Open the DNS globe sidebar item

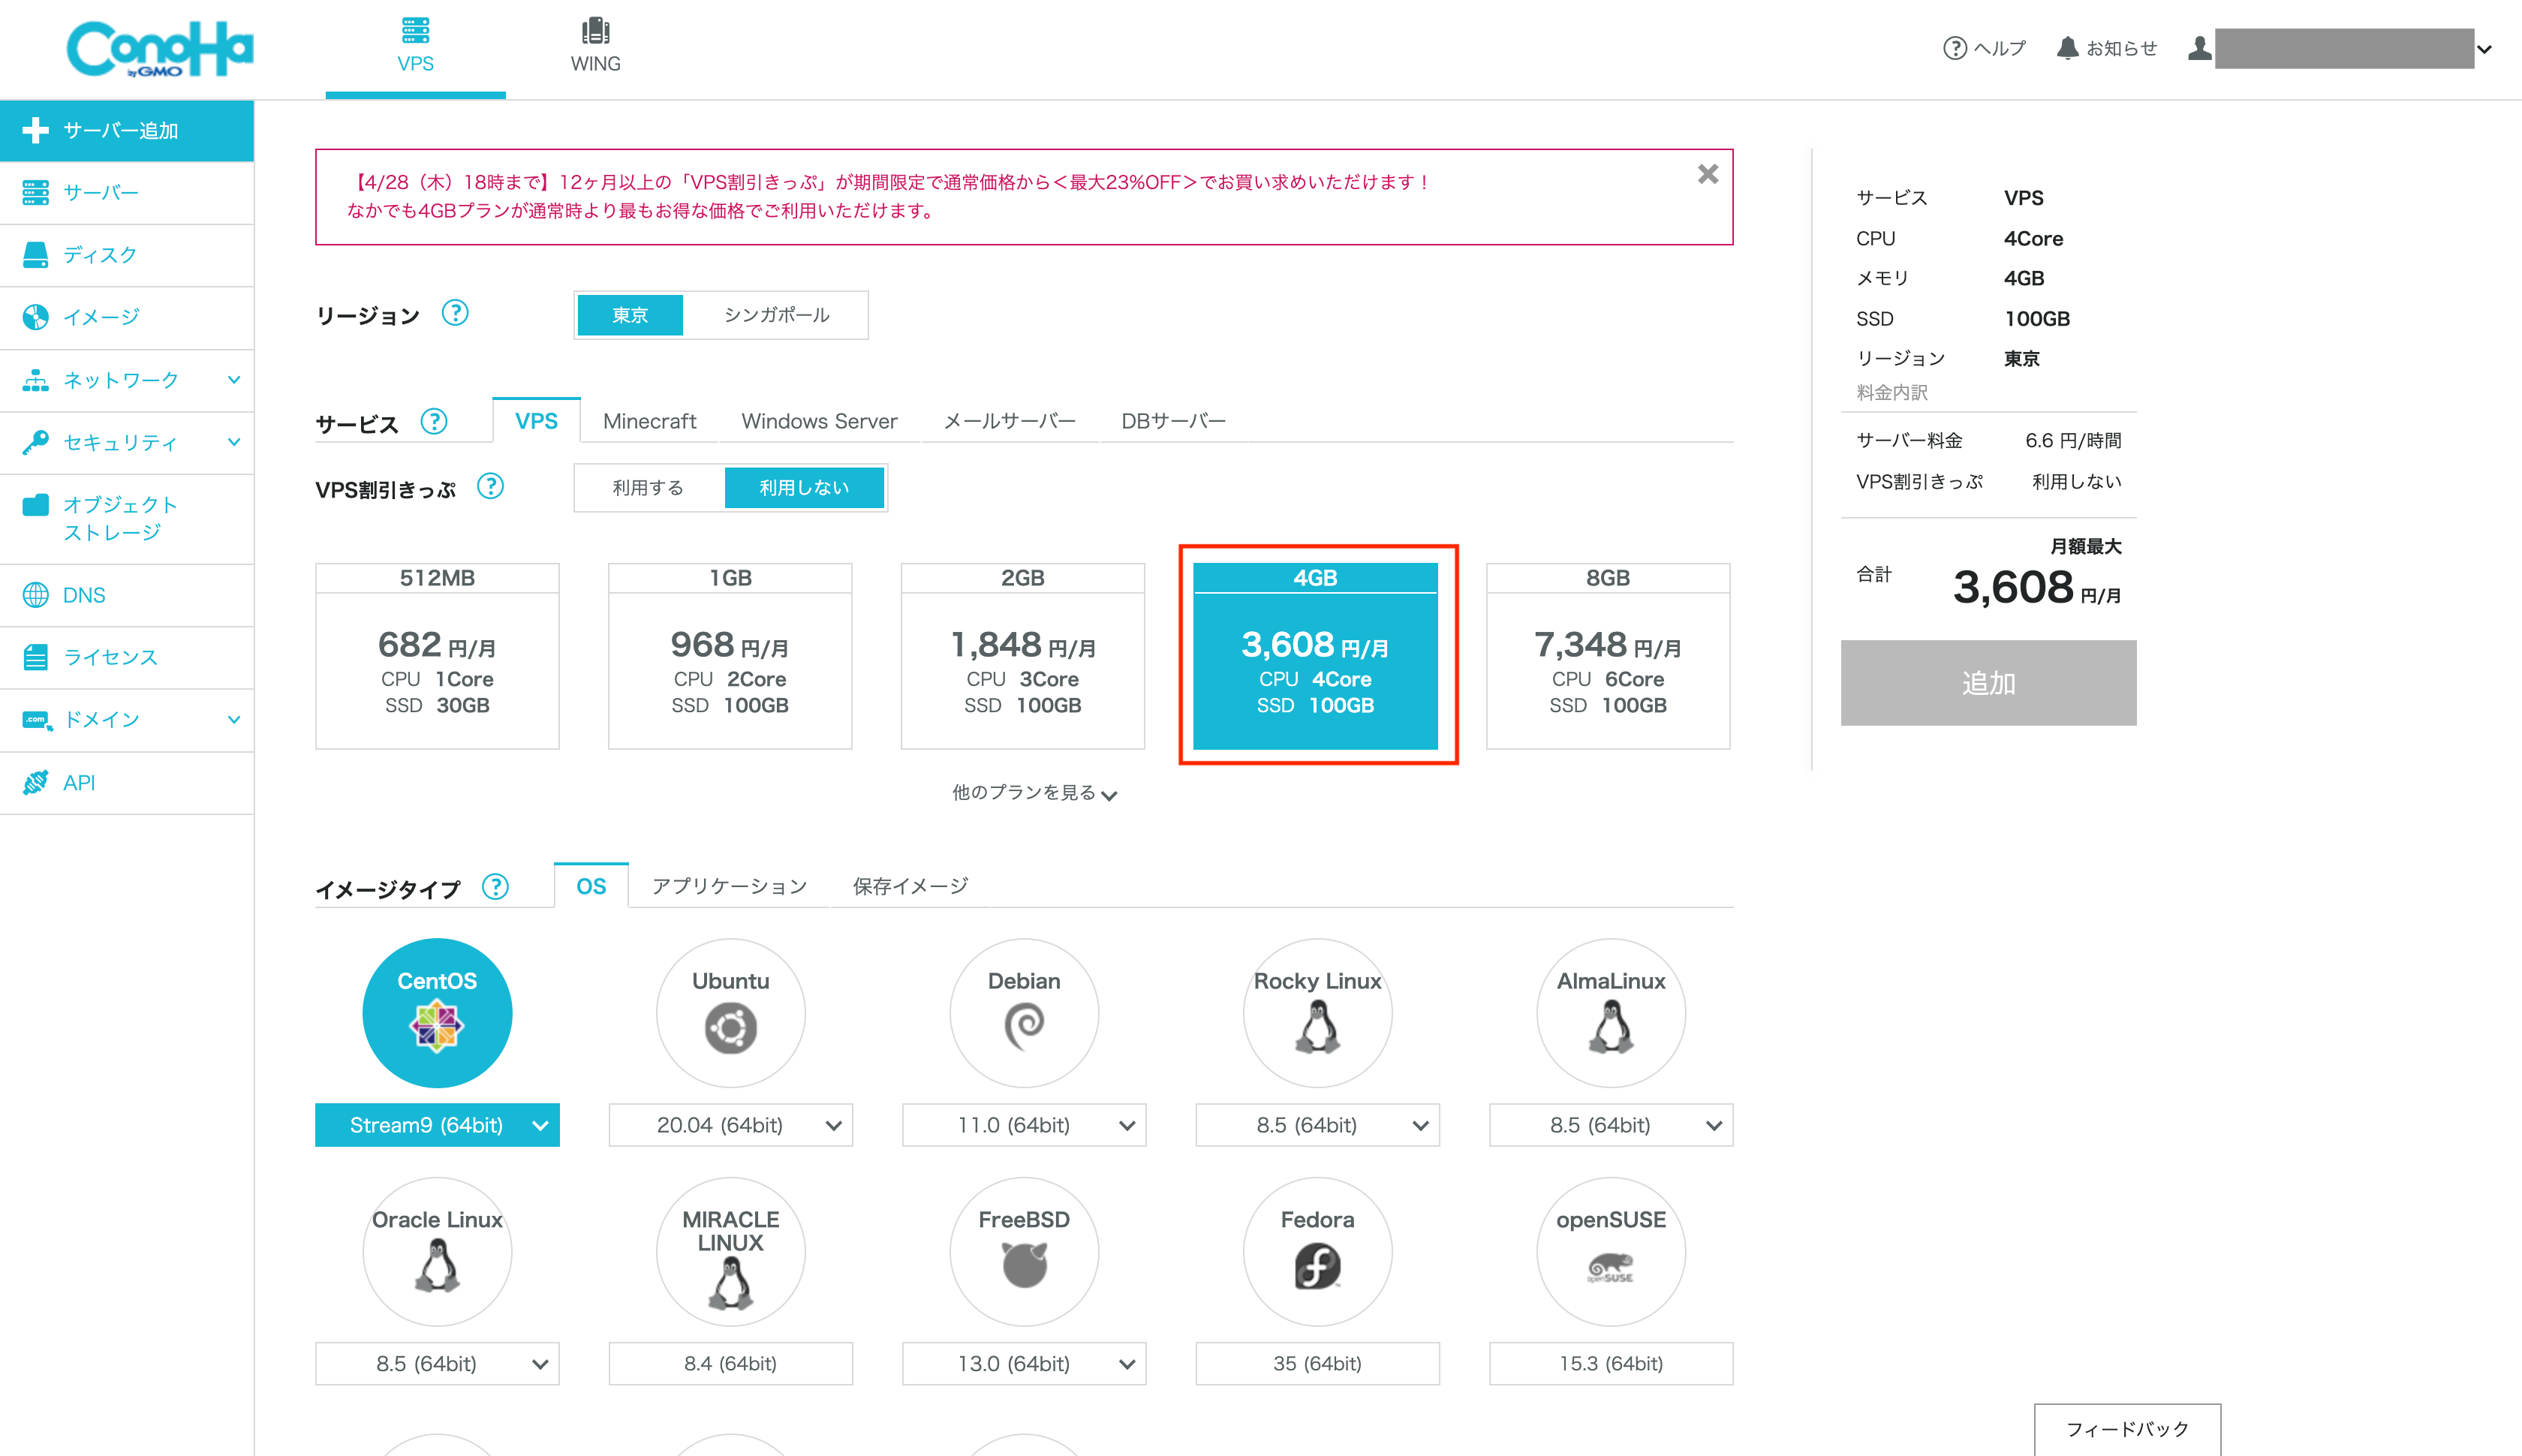click(127, 595)
